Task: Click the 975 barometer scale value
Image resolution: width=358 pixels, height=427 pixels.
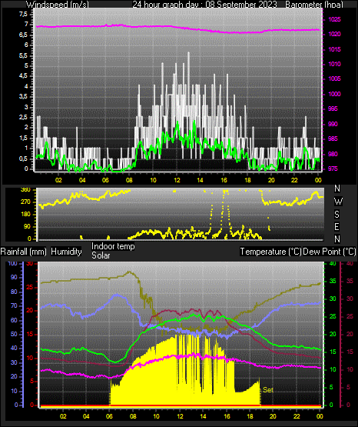Action: pyautogui.click(x=333, y=168)
